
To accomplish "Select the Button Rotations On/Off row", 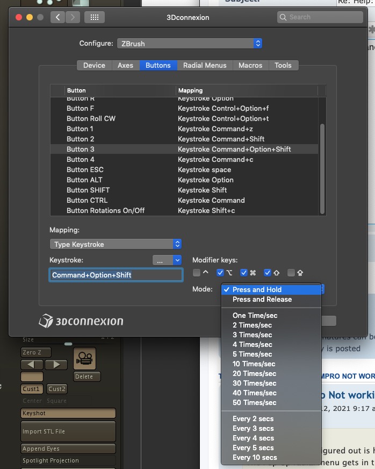I will [184, 210].
